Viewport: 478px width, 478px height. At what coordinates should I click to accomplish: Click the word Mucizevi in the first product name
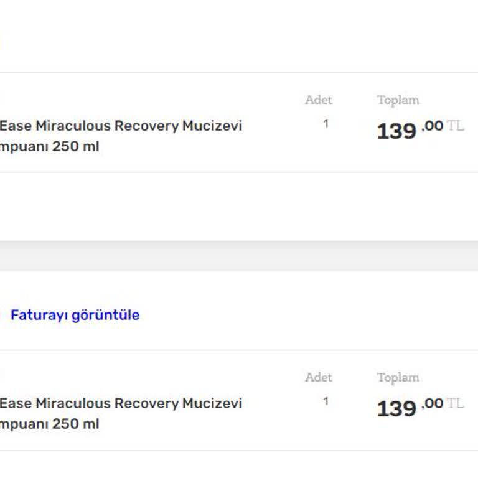(x=212, y=126)
